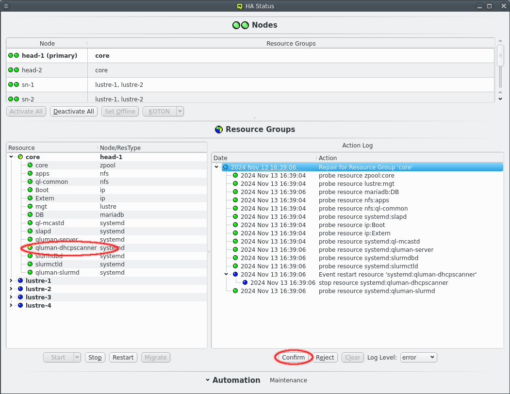Click the Deactivate All button
The image size is (510, 394).
(x=74, y=112)
